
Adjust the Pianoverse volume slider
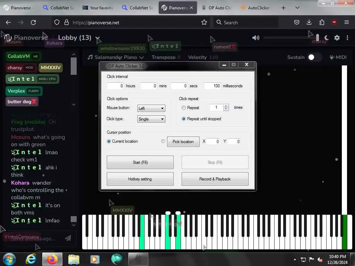pos(291,38)
